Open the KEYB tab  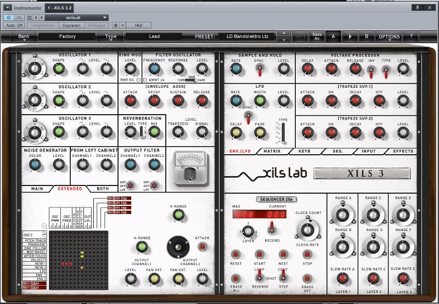pos(305,151)
